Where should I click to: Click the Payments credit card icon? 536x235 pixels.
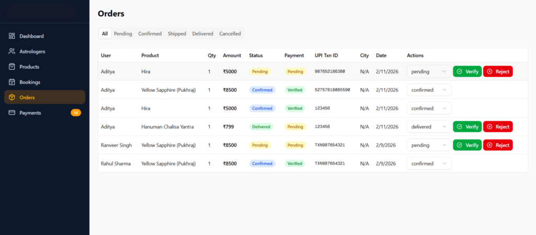pyautogui.click(x=12, y=113)
